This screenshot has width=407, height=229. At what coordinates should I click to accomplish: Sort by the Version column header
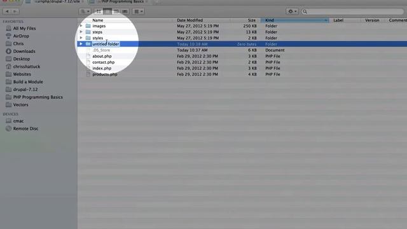372,20
